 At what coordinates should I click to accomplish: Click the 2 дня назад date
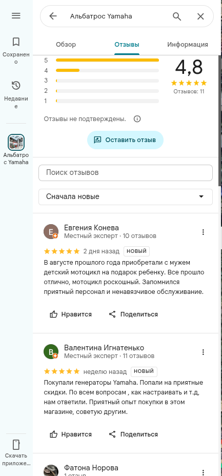pos(102,251)
